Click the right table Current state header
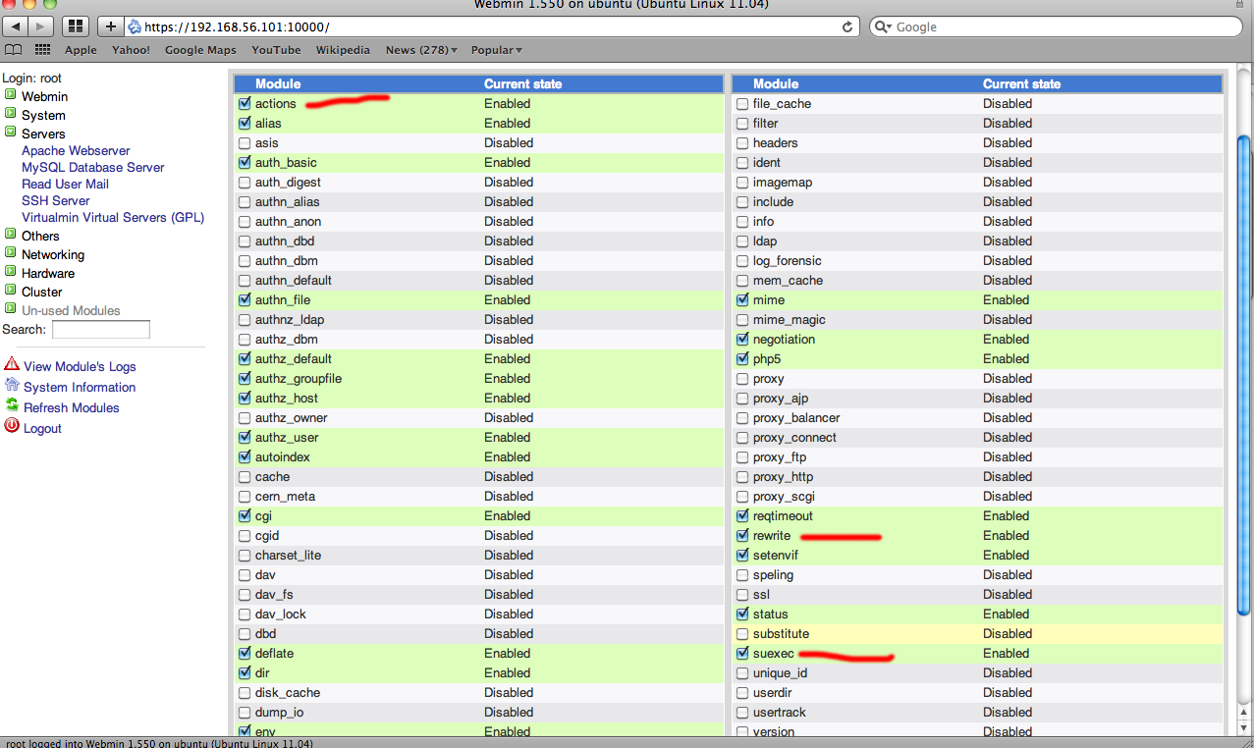Viewport: 1254px width, 748px height. coord(1021,83)
